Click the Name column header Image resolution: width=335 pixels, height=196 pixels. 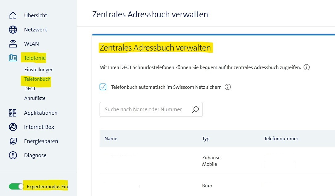coord(111,138)
